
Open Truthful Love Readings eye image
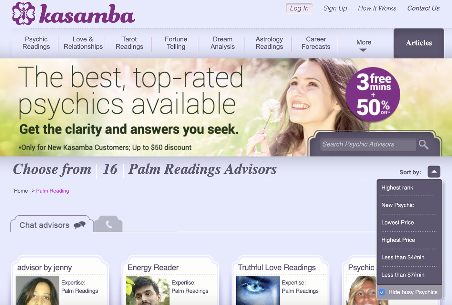tap(258, 290)
